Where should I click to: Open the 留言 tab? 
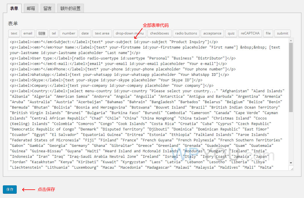(48, 8)
